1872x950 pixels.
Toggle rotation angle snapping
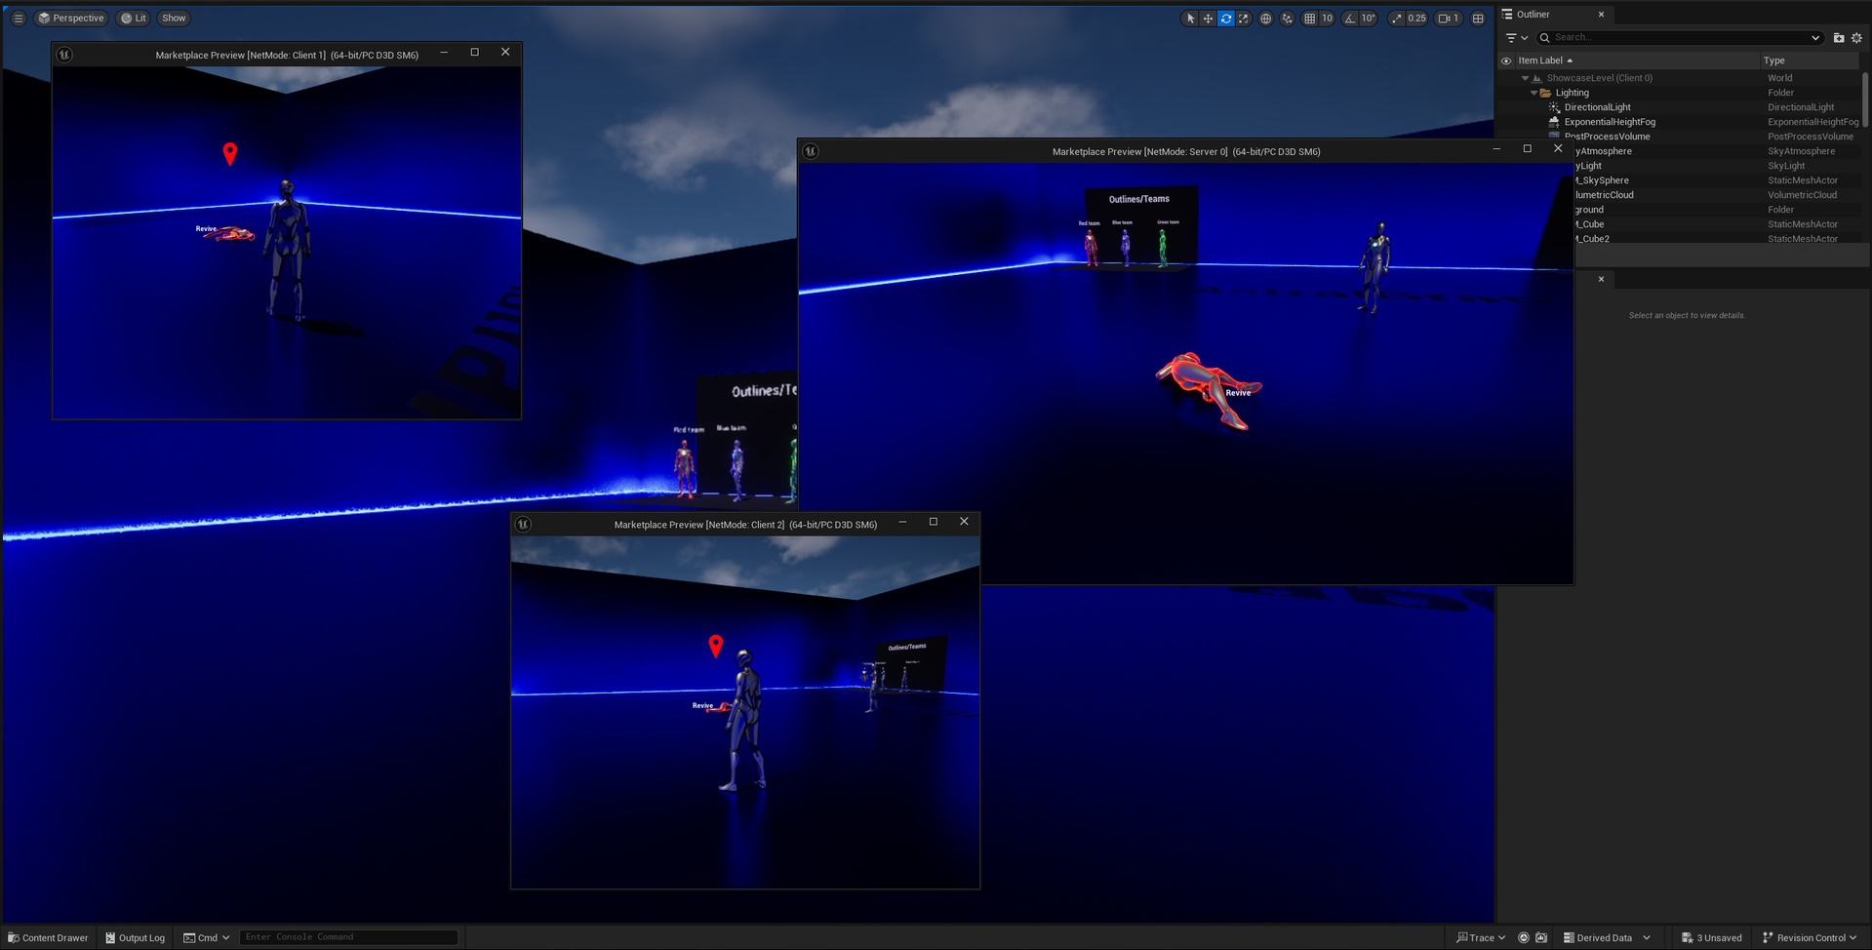click(1350, 19)
